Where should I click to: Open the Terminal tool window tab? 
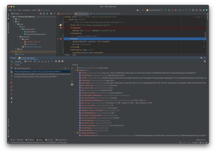point(49,140)
